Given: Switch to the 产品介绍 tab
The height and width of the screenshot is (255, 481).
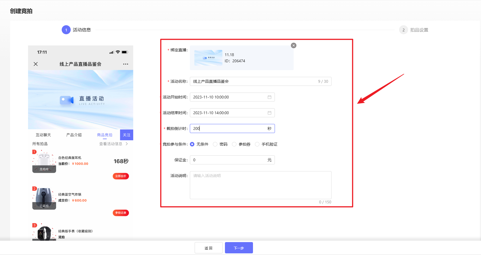Looking at the screenshot, I should (74, 135).
